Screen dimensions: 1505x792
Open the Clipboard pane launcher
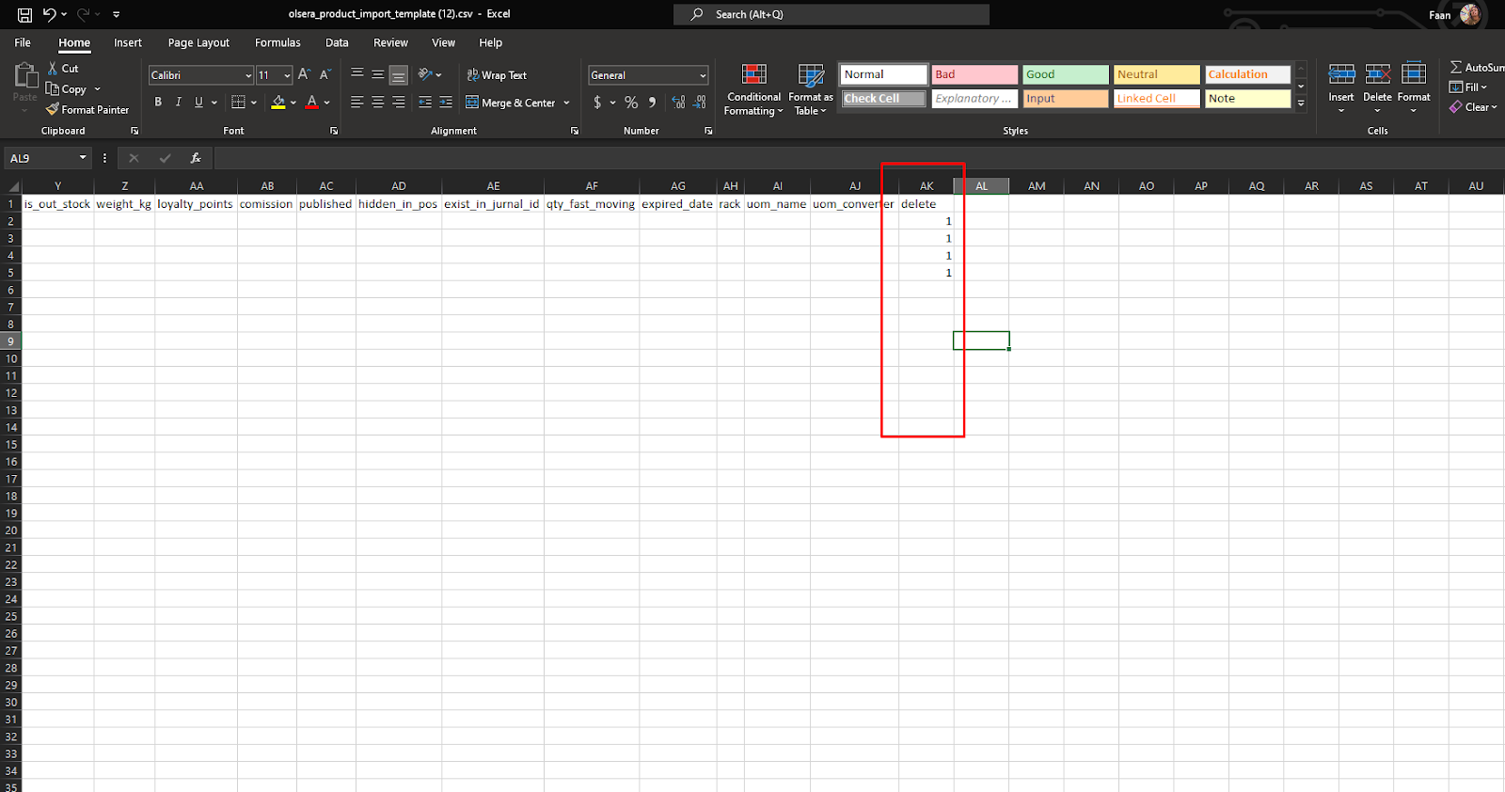point(135,131)
